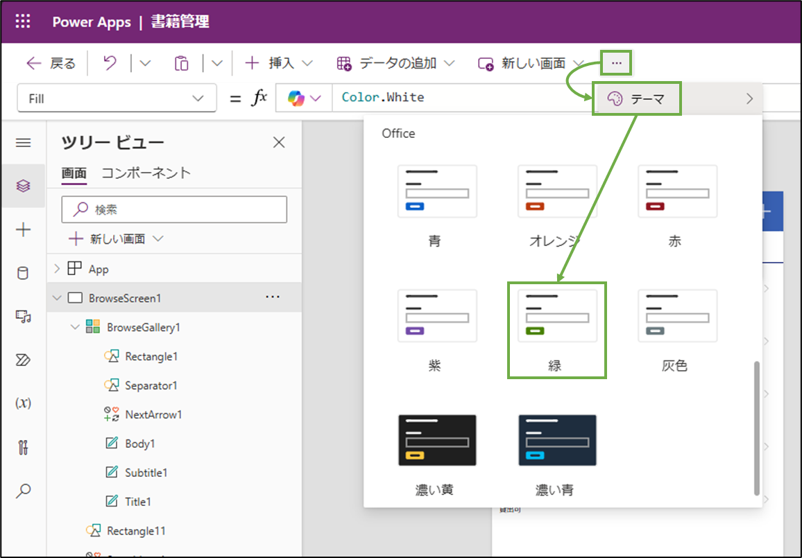The image size is (802, 558).
Task: Click the Insert plus sidebar icon
Action: pos(23,229)
